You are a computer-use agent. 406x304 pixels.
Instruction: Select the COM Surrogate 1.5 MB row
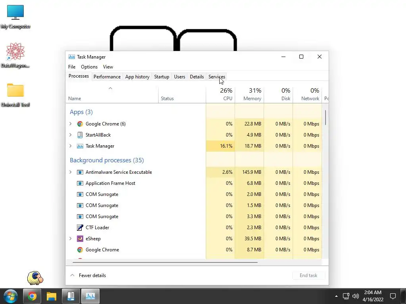coord(193,205)
